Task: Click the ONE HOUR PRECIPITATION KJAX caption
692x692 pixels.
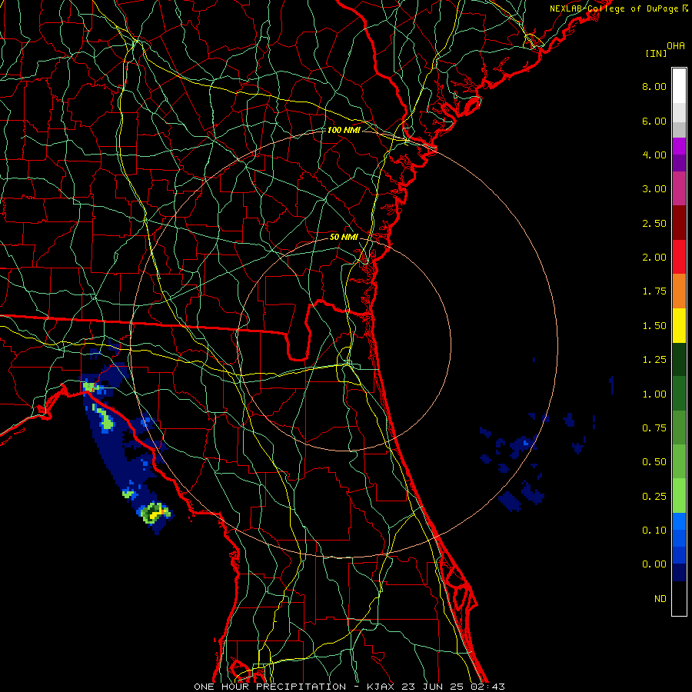Action: coord(349,687)
